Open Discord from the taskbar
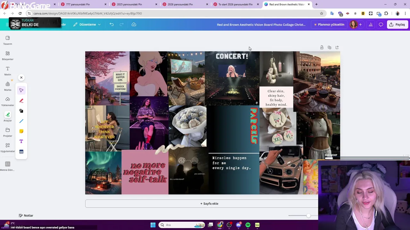The image size is (410, 230). [x=238, y=225]
